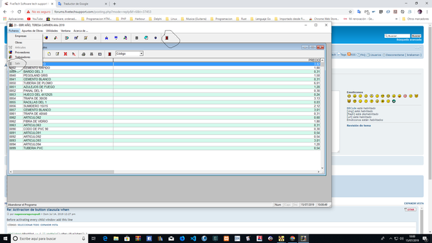This screenshot has height=243, width=432.
Task: Open the Código combo box
Action: [x=129, y=54]
